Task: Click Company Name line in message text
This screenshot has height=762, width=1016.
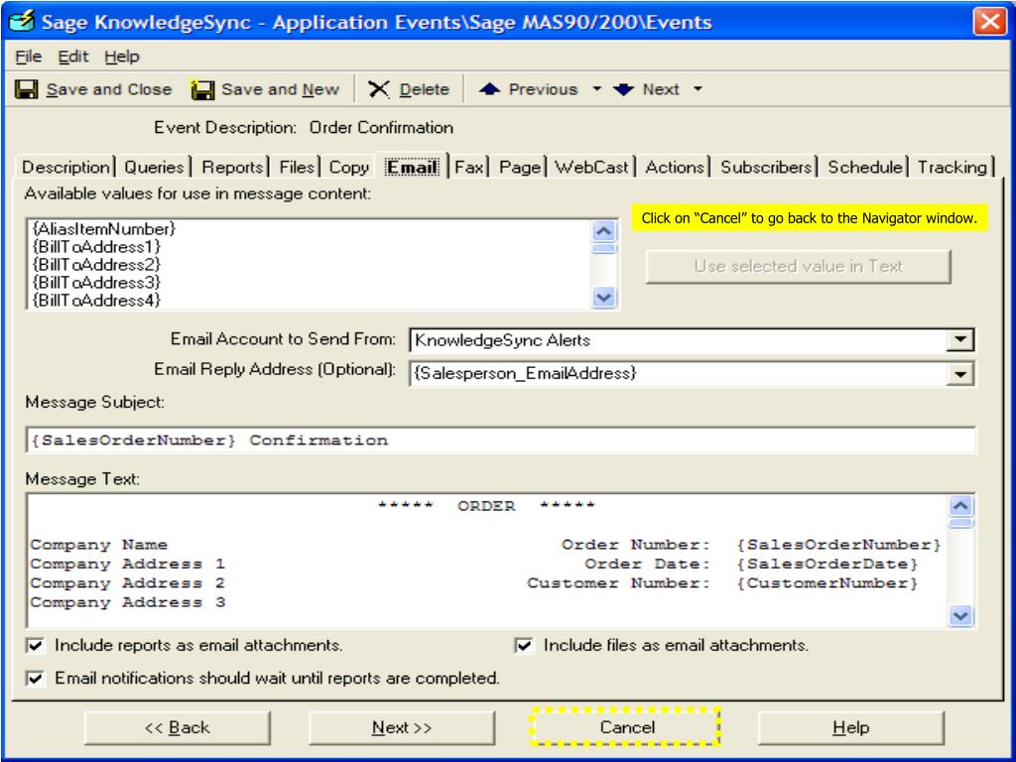Action: [98, 545]
